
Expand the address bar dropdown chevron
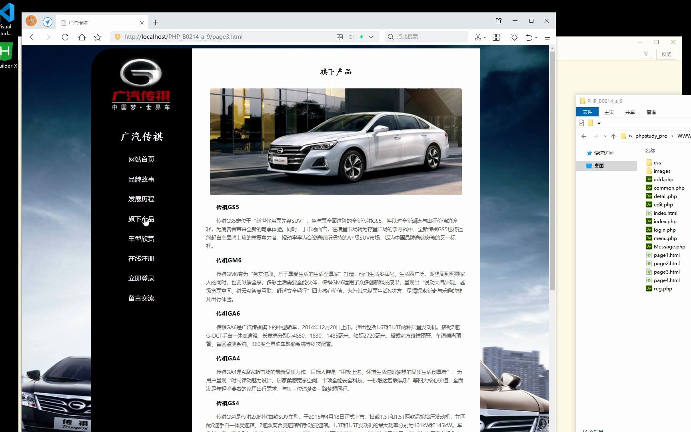pyautogui.click(x=371, y=37)
